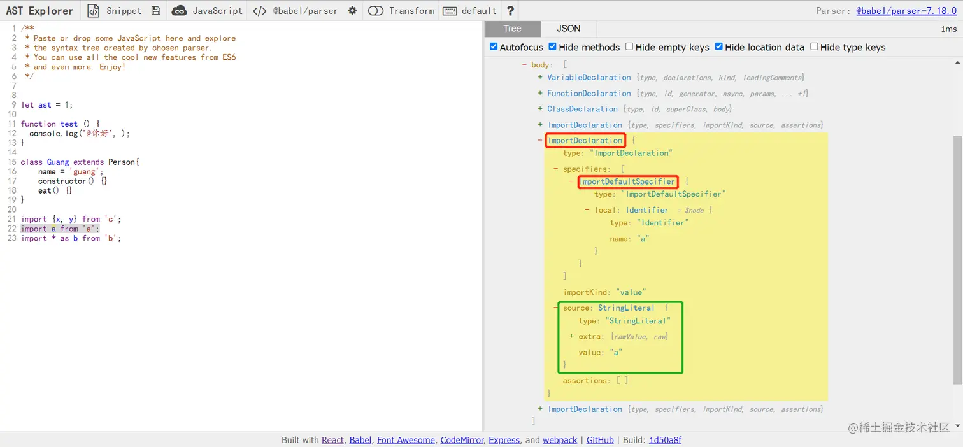Image resolution: width=963 pixels, height=447 pixels.
Task: Uncheck Hide methods checkbox
Action: tap(552, 46)
